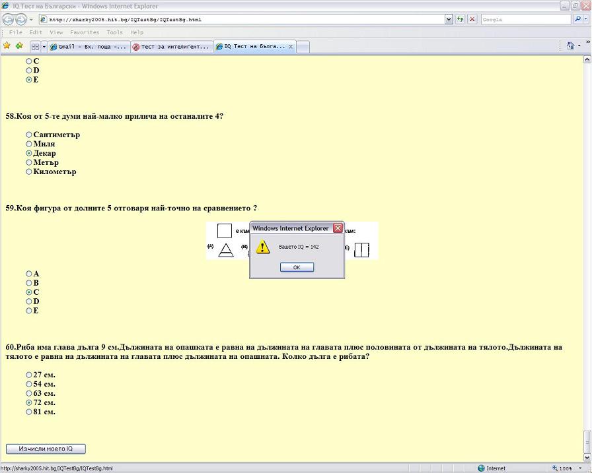Click the browser Forward arrow button
Viewport: 592px width, 473px height.
pyautogui.click(x=20, y=19)
